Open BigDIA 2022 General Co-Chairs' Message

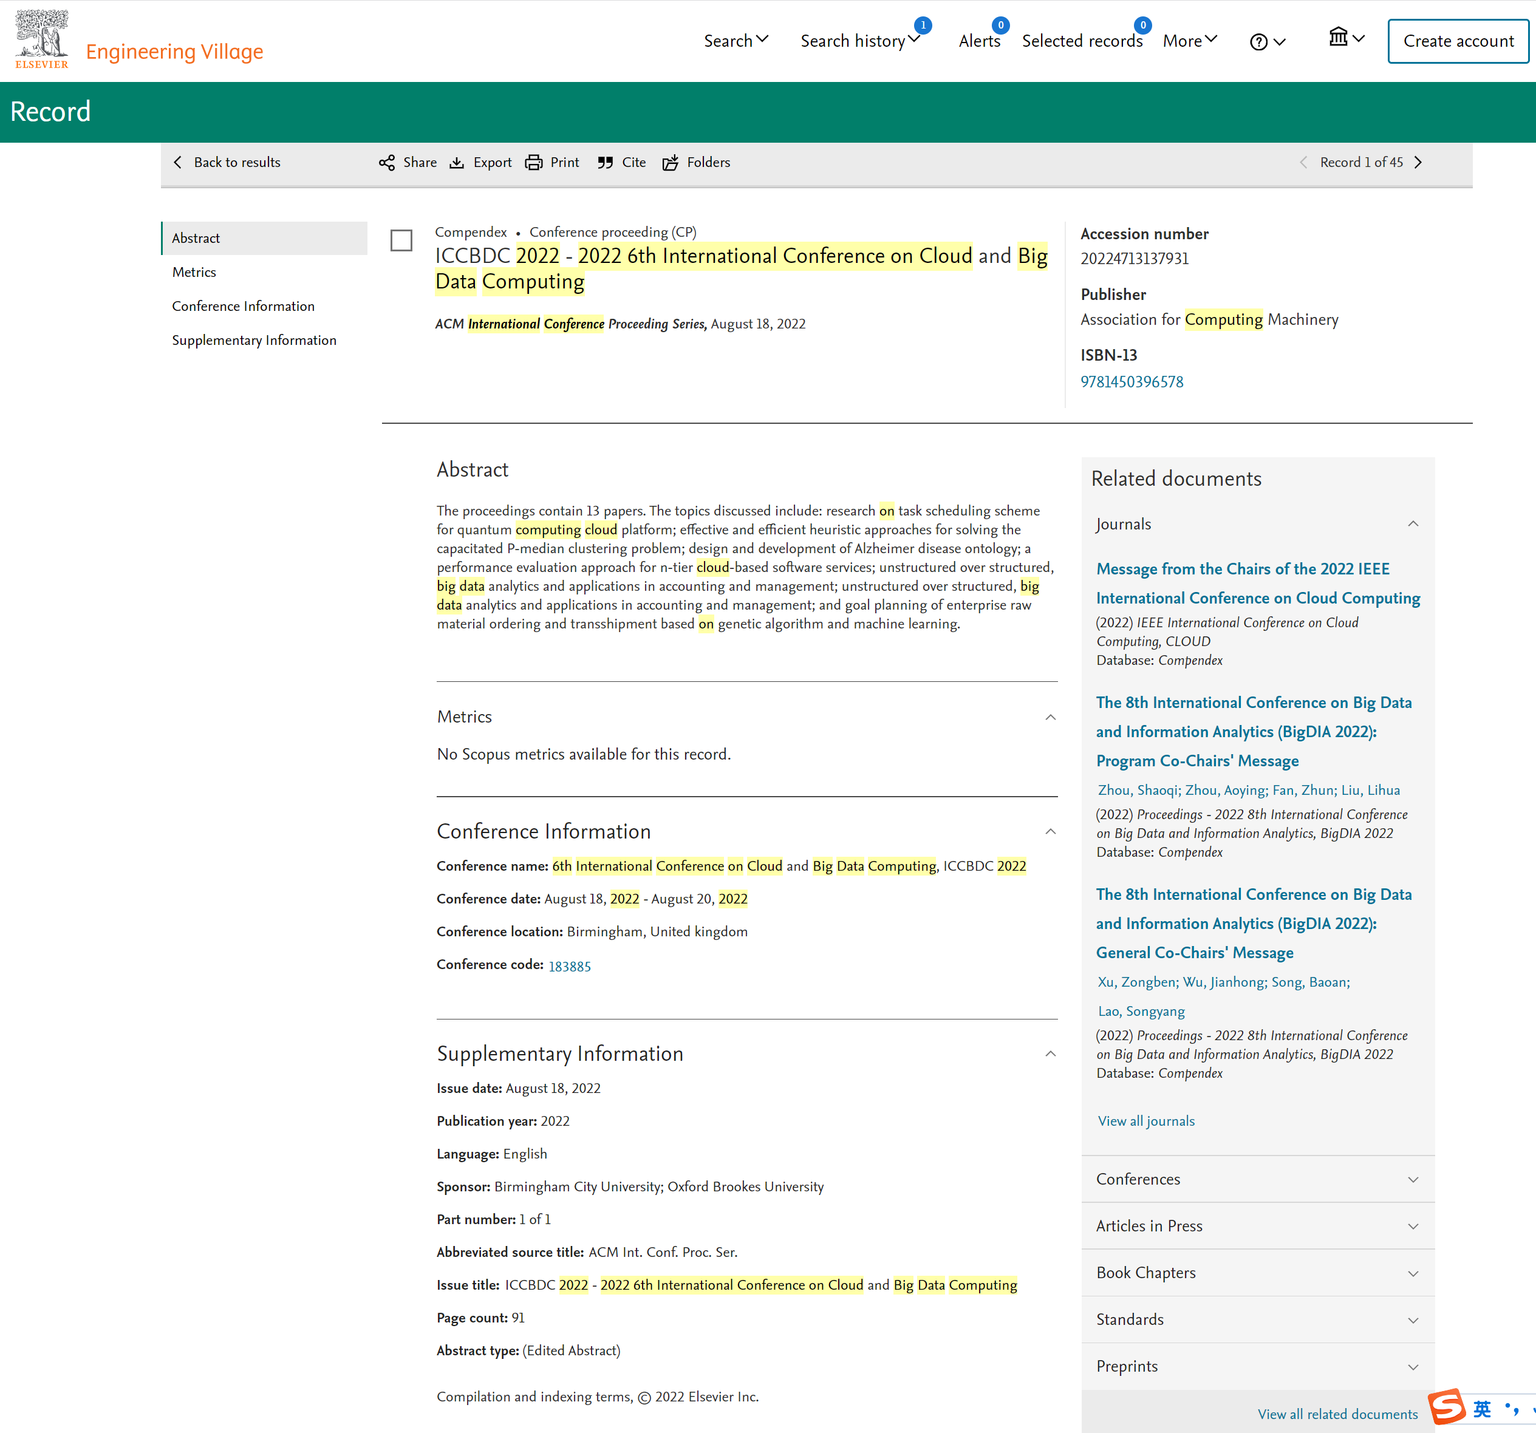pos(1253,923)
